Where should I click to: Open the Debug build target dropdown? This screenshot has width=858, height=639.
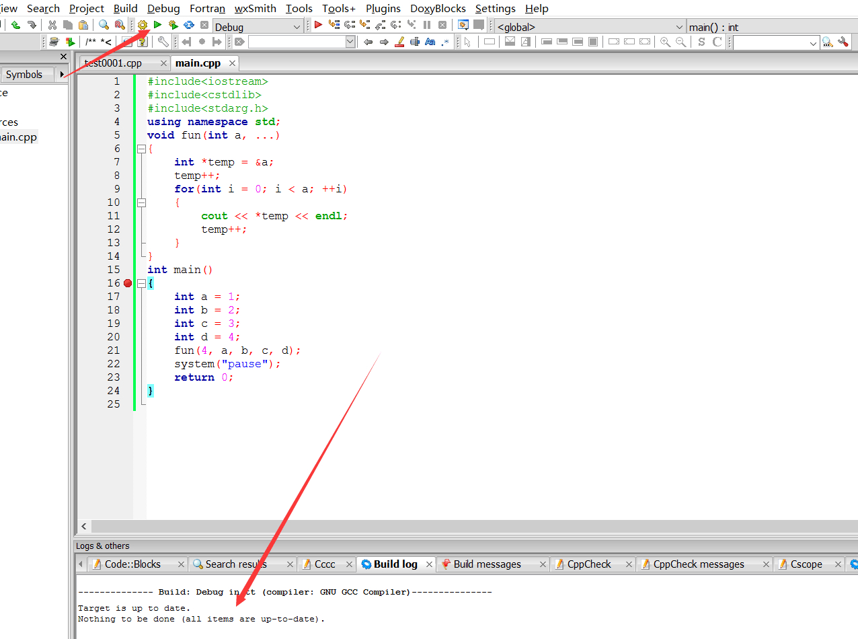[297, 27]
